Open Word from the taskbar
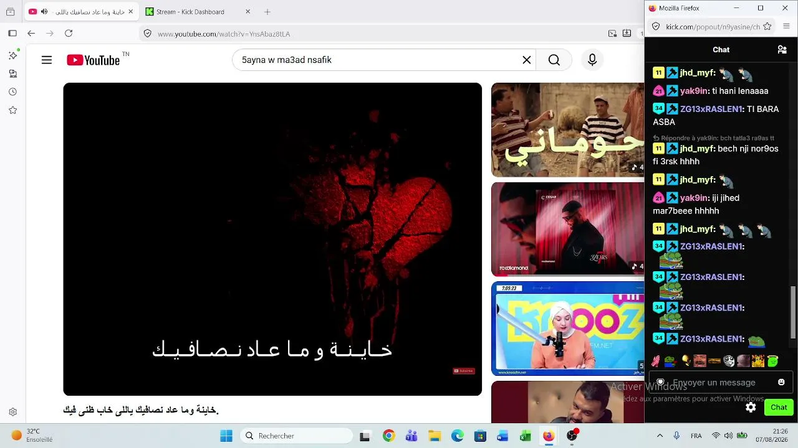The image size is (798, 448). pyautogui.click(x=502, y=436)
